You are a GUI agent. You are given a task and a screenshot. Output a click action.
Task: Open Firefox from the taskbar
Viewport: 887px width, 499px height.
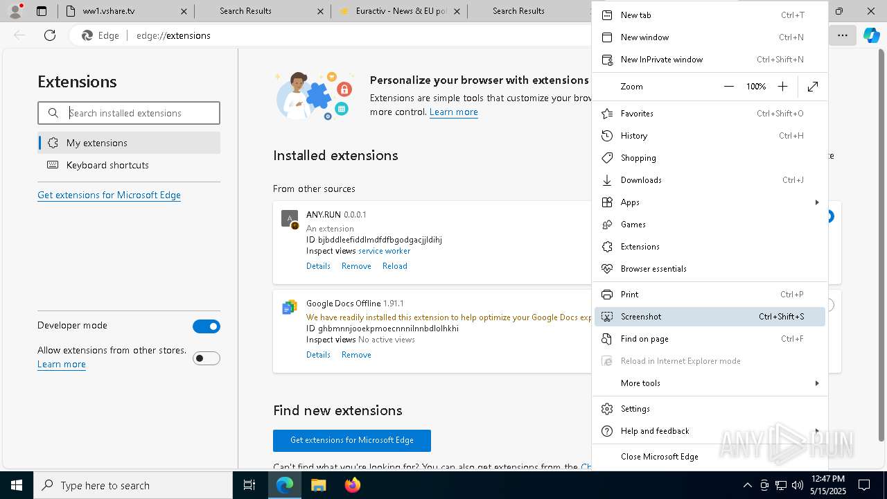(353, 485)
